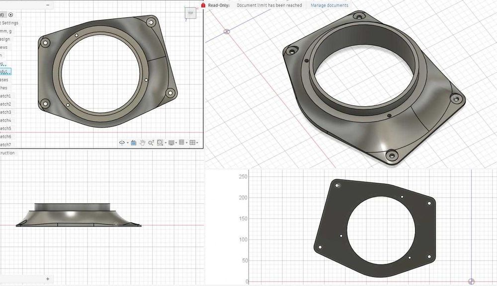Click the TOP face of the ViewCube
This screenshot has width=497, height=286.
[x=190, y=13]
